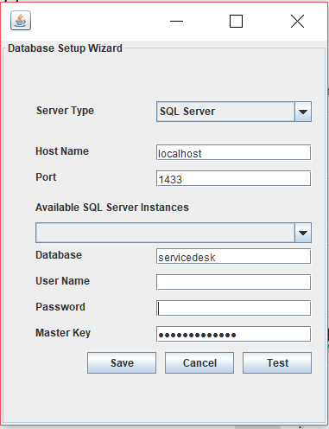Click the Host Name field containing localhost
This screenshot has width=329, height=429.
click(x=233, y=152)
